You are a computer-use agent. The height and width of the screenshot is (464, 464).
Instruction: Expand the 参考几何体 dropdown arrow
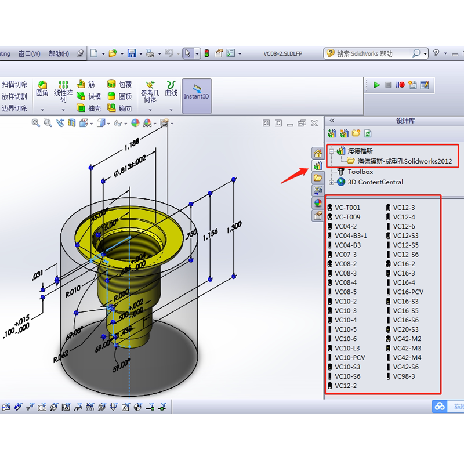pyautogui.click(x=150, y=110)
